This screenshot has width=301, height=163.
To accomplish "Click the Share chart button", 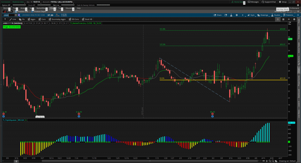I will click(x=217, y=15).
